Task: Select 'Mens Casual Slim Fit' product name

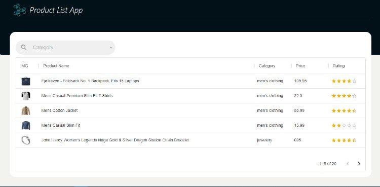Action: (x=61, y=125)
